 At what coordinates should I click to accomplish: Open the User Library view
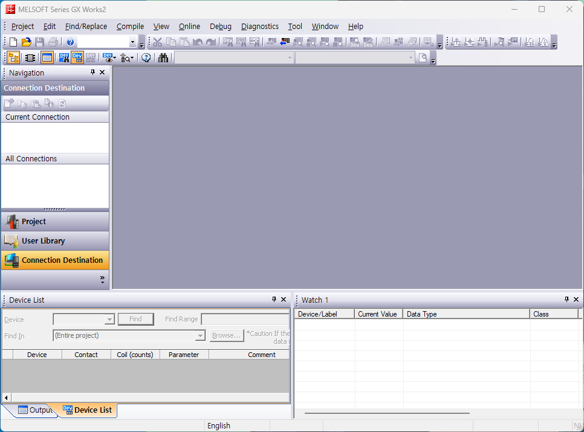55,240
